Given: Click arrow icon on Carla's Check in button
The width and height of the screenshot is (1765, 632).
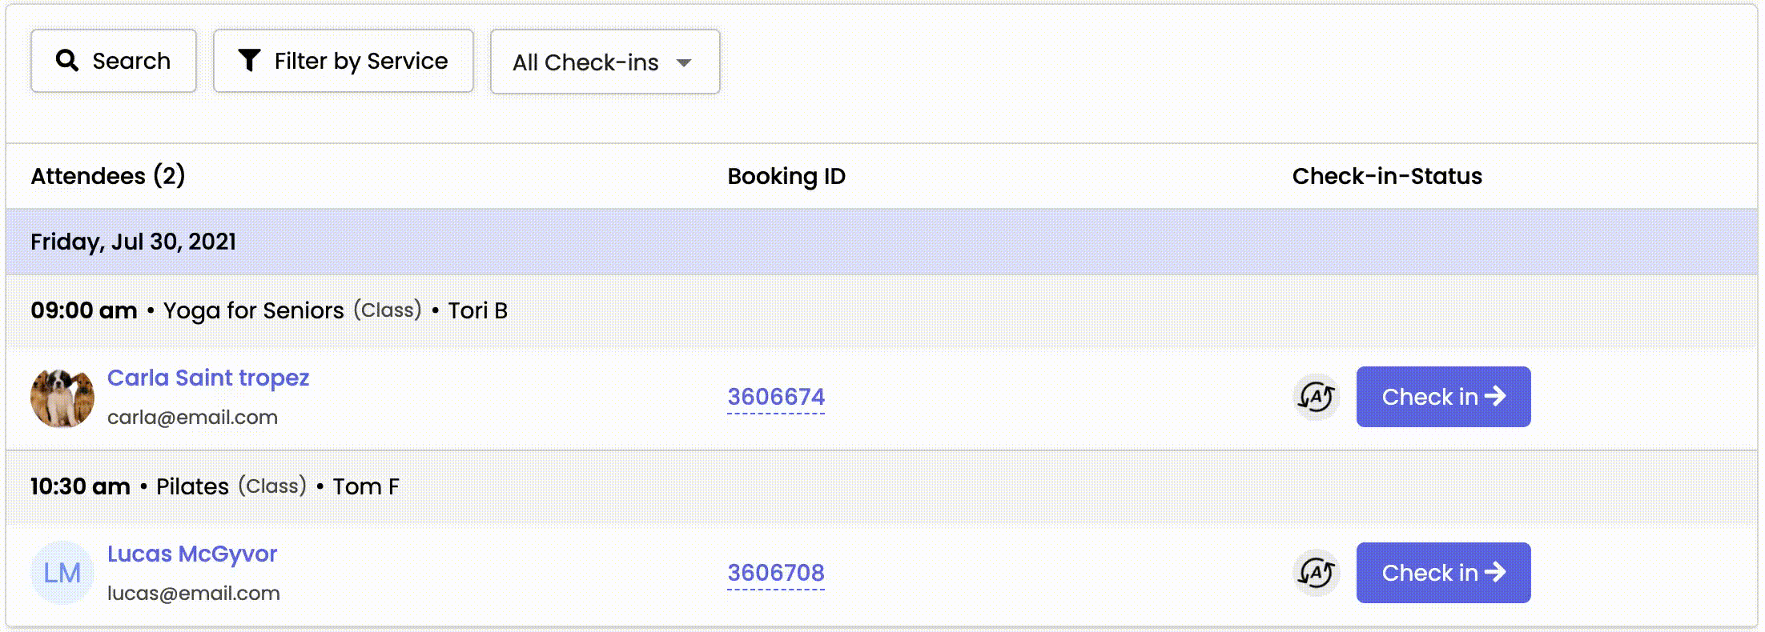Looking at the screenshot, I should pos(1495,396).
